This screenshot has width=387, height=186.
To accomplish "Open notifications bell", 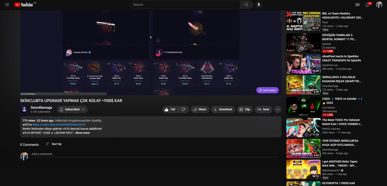I will pyautogui.click(x=367, y=5).
